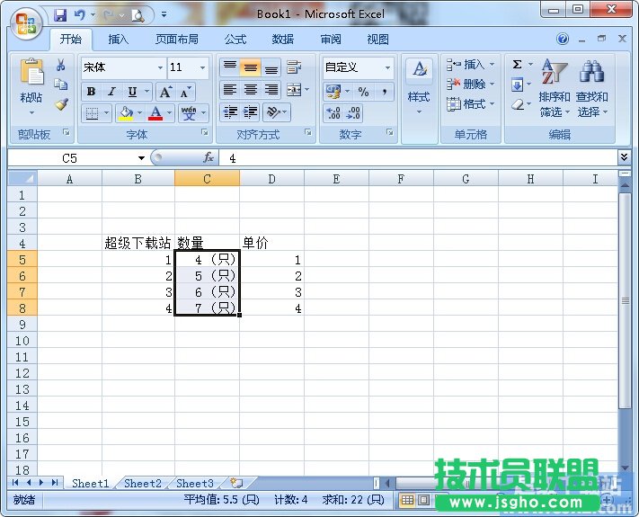
Task: Click the AutoSum sigma icon
Action: tap(518, 66)
